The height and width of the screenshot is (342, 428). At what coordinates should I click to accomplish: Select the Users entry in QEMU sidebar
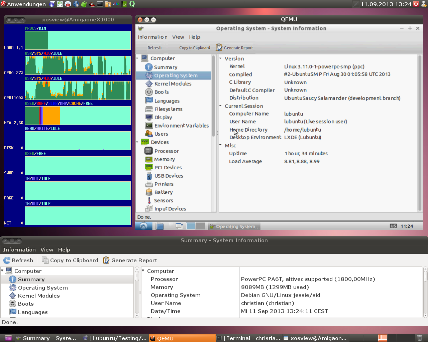[x=161, y=134]
